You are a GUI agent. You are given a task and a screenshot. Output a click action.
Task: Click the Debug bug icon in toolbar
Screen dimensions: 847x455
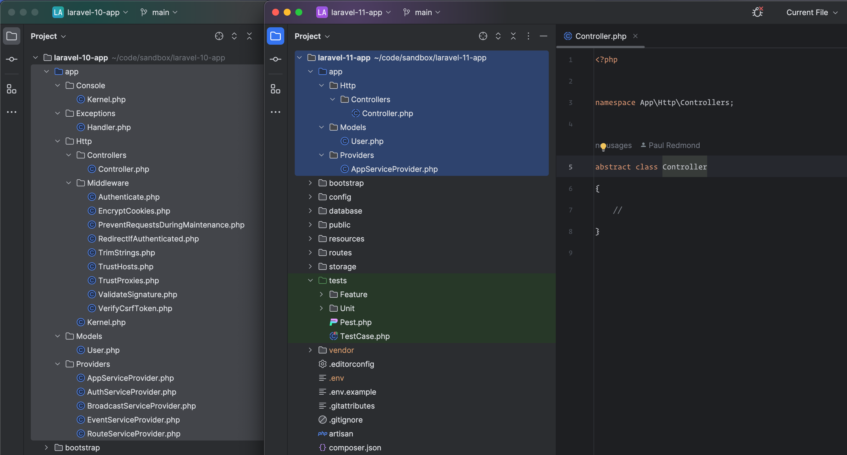(x=757, y=12)
